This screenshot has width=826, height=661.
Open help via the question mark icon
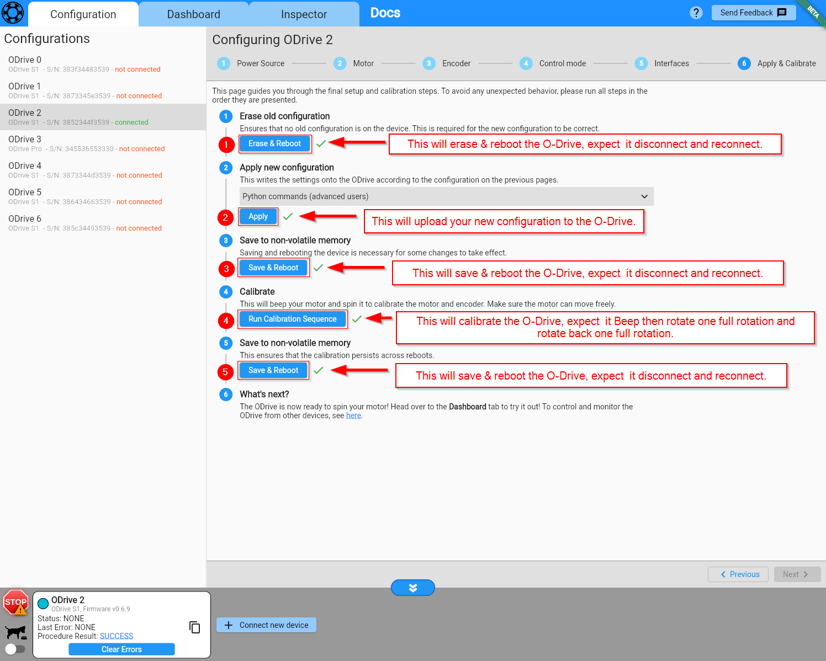coord(696,13)
